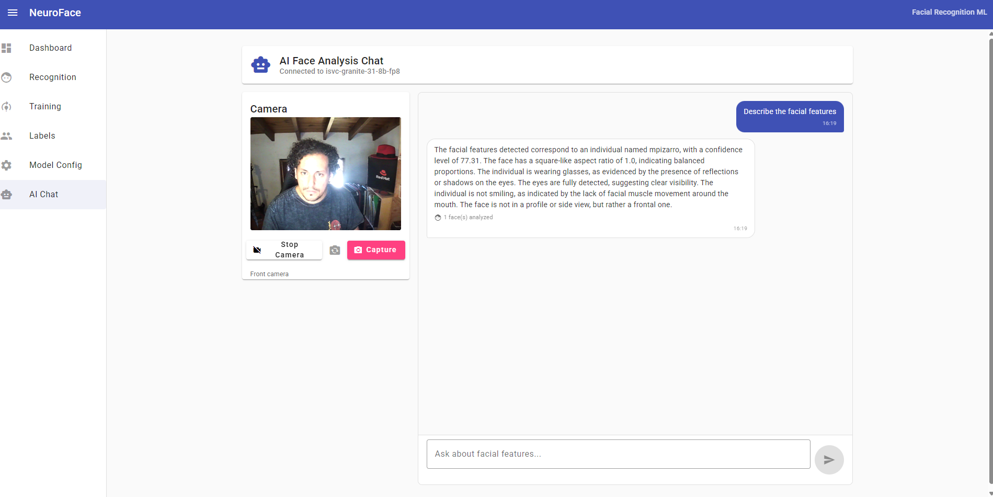Capture a photo with the Capture button
Screen dimensions: 993x497
pyautogui.click(x=375, y=250)
